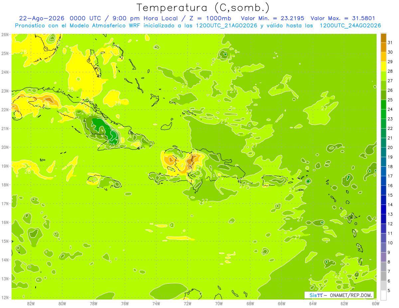Click the legend band between 28 and 29
Image resolution: width=399 pixels, height=308 pixels.
[383, 66]
